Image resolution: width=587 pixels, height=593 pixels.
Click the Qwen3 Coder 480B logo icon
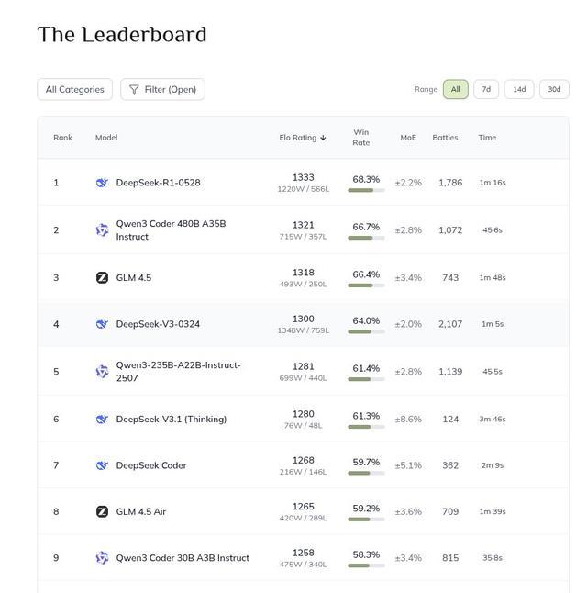[x=102, y=230]
